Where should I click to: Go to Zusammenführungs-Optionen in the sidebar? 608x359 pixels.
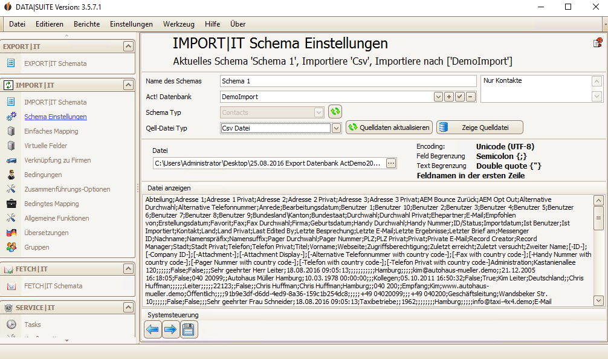point(67,189)
